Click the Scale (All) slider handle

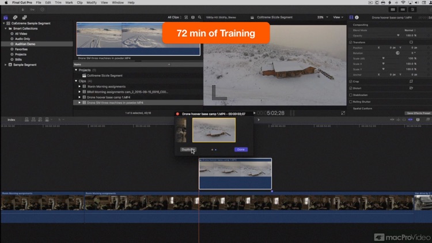coord(383,58)
